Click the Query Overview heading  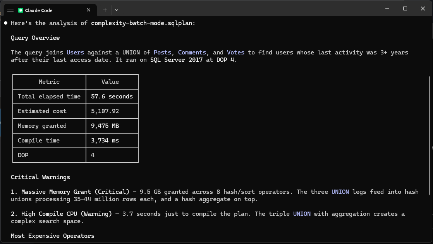(x=35, y=37)
